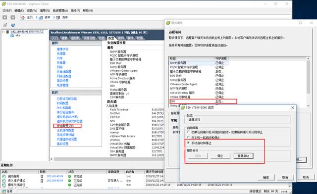The height and width of the screenshot is (194, 317).
Task: Open 存储器 link under hardware
Action: point(61,63)
